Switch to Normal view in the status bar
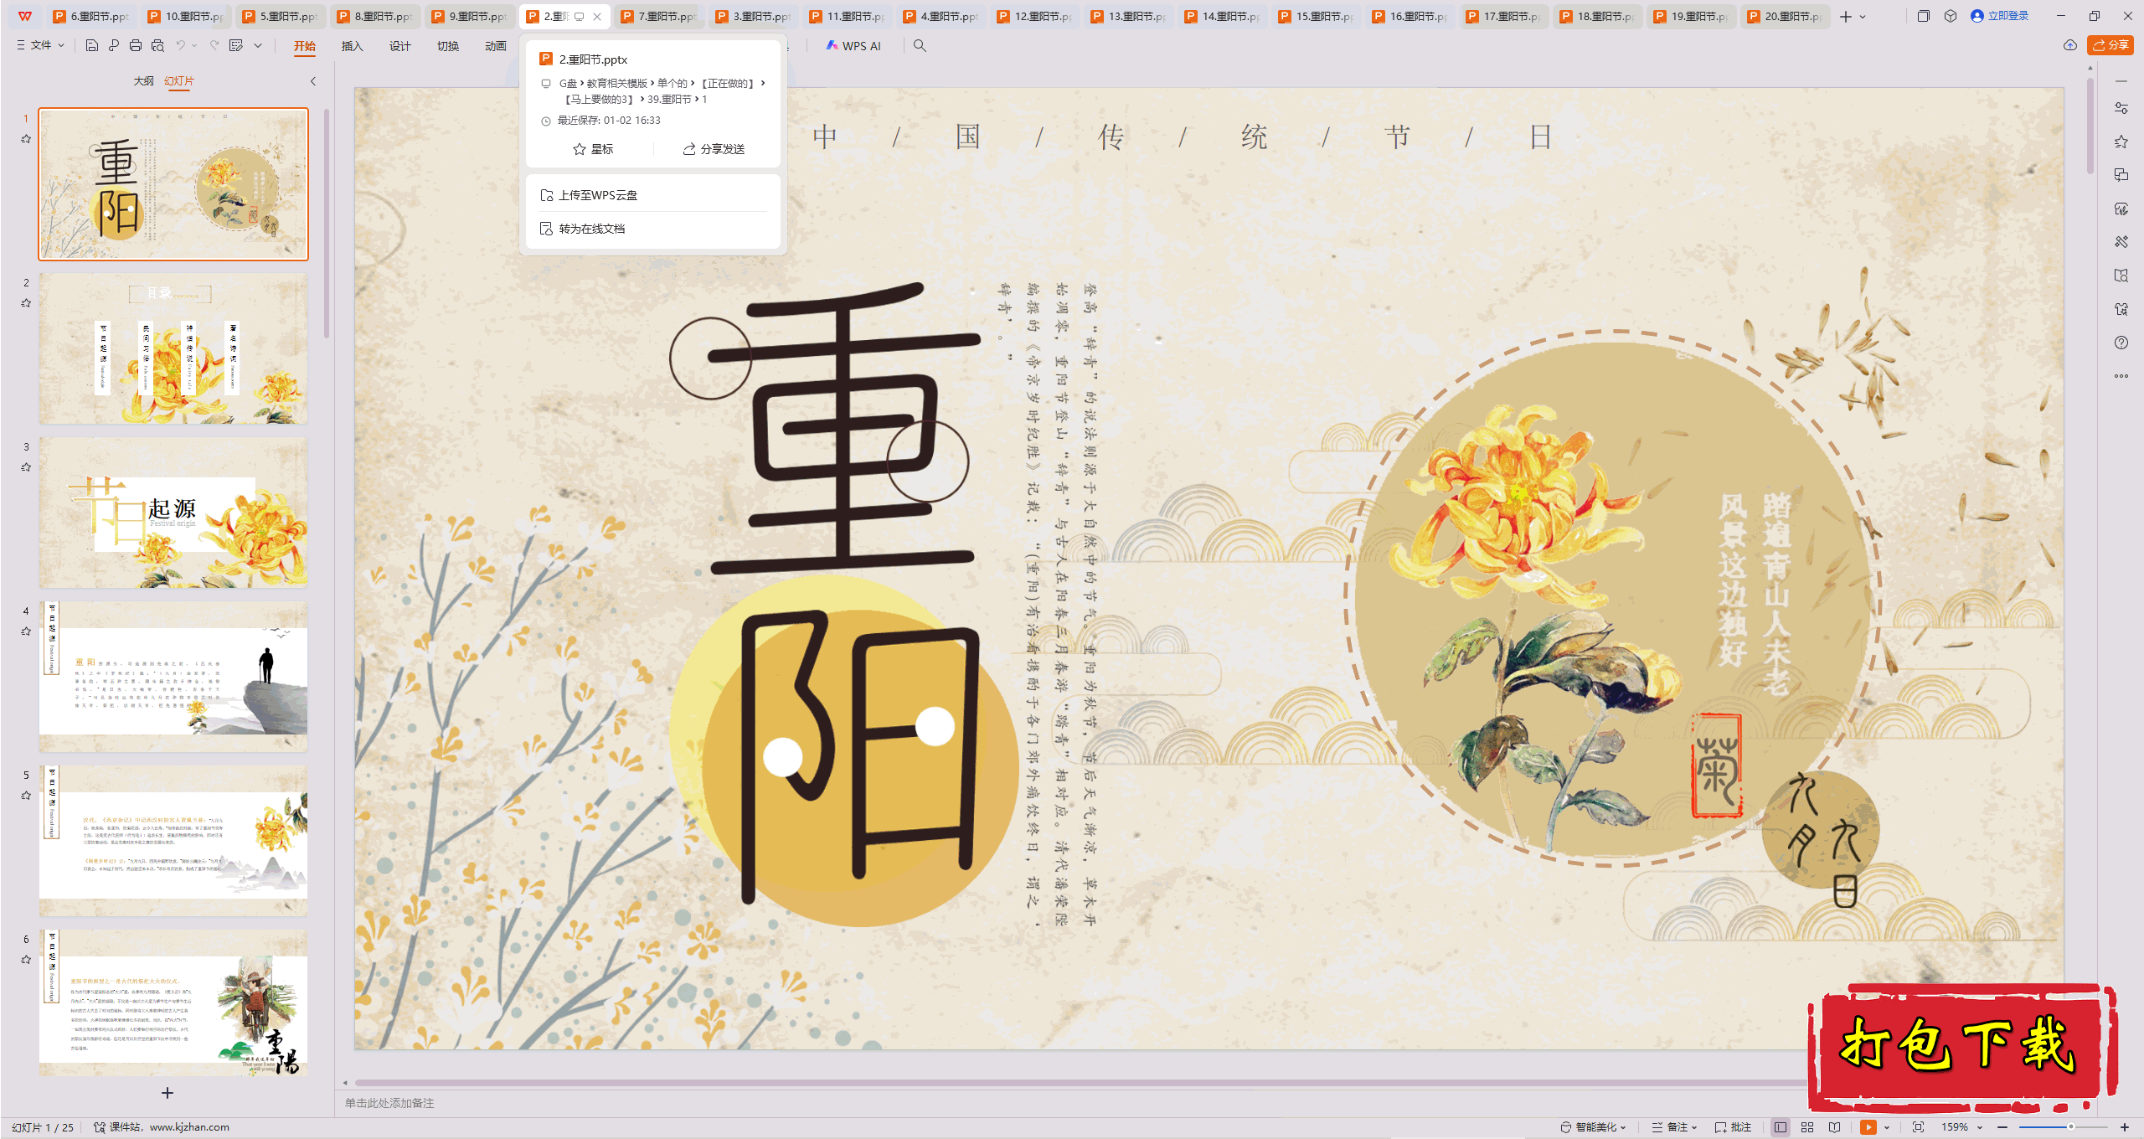The width and height of the screenshot is (2144, 1139). click(1781, 1127)
